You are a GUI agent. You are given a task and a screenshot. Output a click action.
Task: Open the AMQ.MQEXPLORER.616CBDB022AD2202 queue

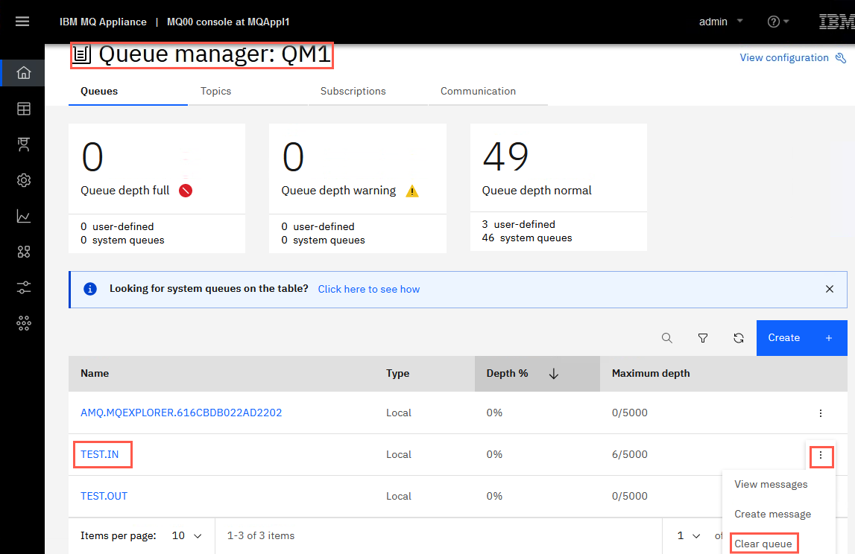click(x=181, y=413)
